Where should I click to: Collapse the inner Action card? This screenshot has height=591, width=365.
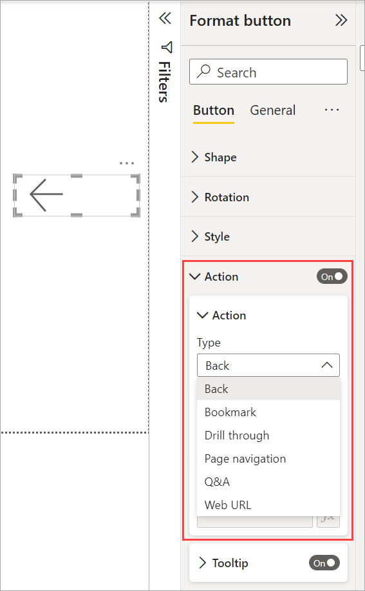(203, 316)
